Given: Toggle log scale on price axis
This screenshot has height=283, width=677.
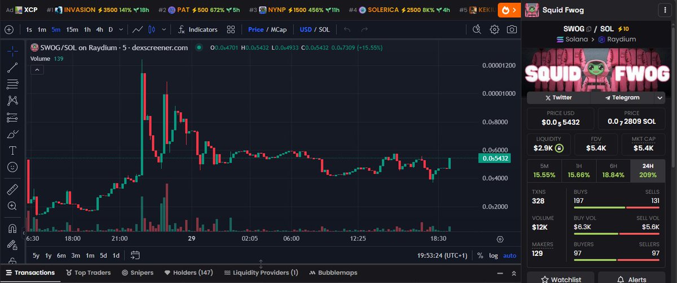Looking at the screenshot, I should (x=494, y=255).
